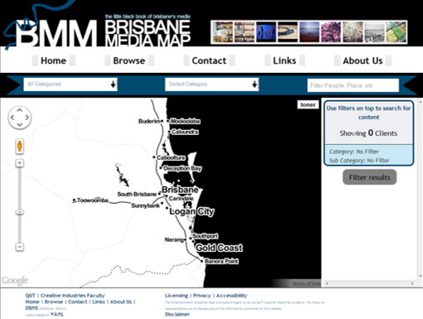Image resolution: width=423 pixels, height=319 pixels.
Task: Click the map zoom slider handle
Action: click(20, 212)
